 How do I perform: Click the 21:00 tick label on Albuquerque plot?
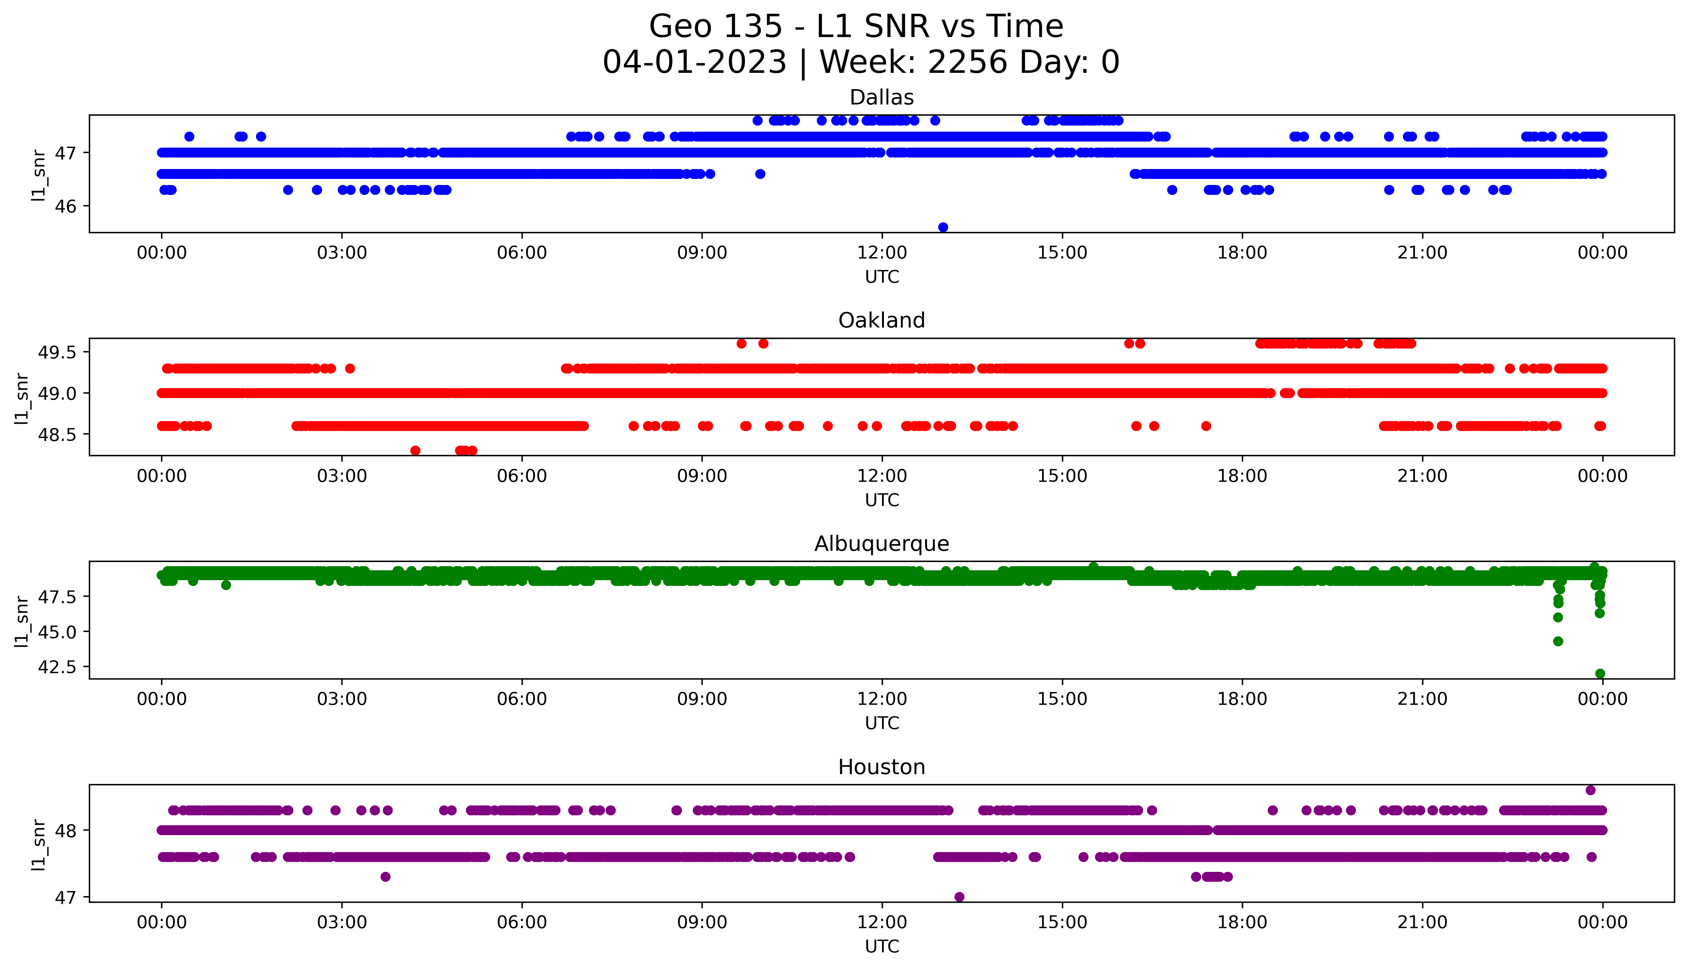pos(1423,699)
